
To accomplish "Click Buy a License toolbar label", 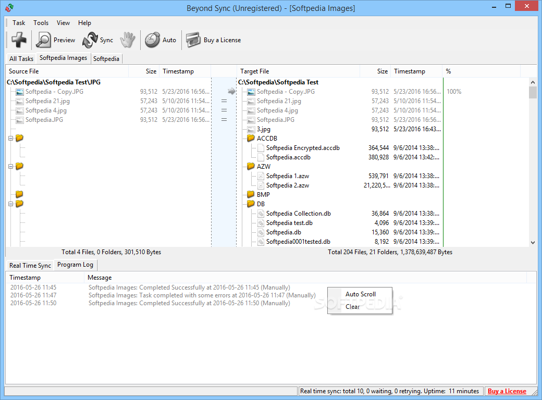I will point(222,40).
